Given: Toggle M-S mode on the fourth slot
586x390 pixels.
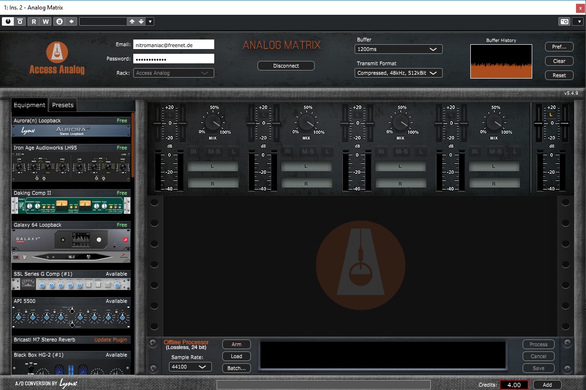Looking at the screenshot, I should (x=495, y=151).
